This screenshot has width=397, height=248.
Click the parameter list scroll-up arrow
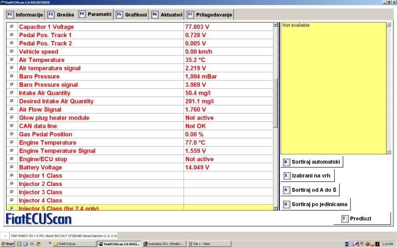(276, 25)
